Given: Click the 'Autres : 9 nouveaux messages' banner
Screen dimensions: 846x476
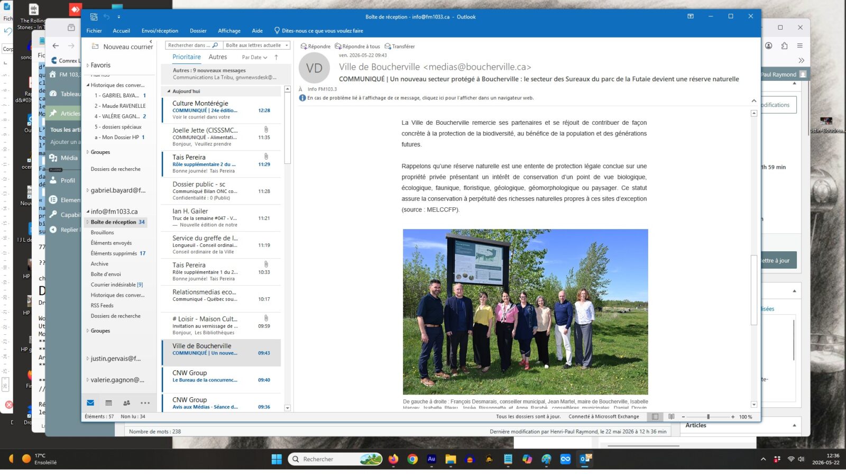Looking at the screenshot, I should (x=225, y=74).
